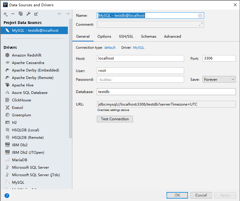Click the color circle in Name field

[200, 16]
